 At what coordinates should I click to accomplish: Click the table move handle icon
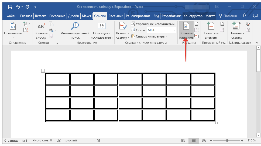point(43,71)
